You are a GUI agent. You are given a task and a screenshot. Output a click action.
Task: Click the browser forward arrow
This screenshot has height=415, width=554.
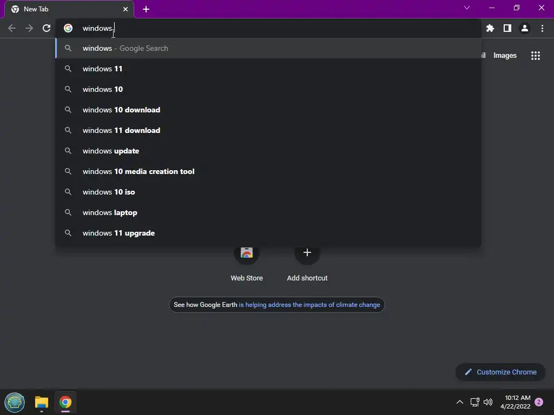pyautogui.click(x=29, y=28)
